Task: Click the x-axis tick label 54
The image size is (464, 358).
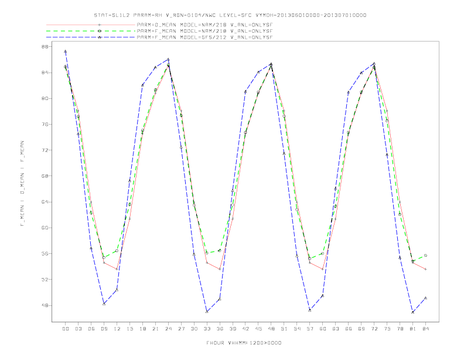Action: tap(297, 329)
